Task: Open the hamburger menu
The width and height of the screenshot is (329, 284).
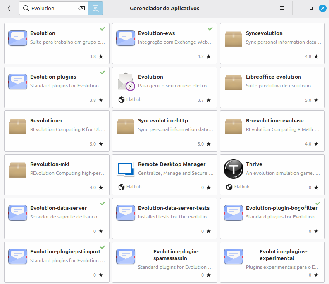Action: (x=282, y=8)
